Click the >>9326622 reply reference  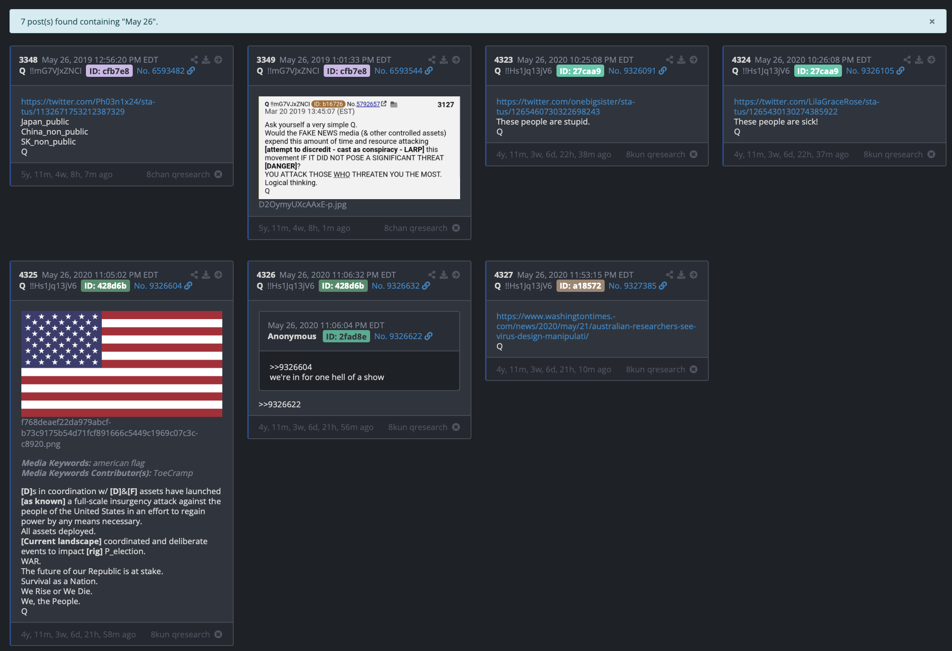click(x=280, y=405)
